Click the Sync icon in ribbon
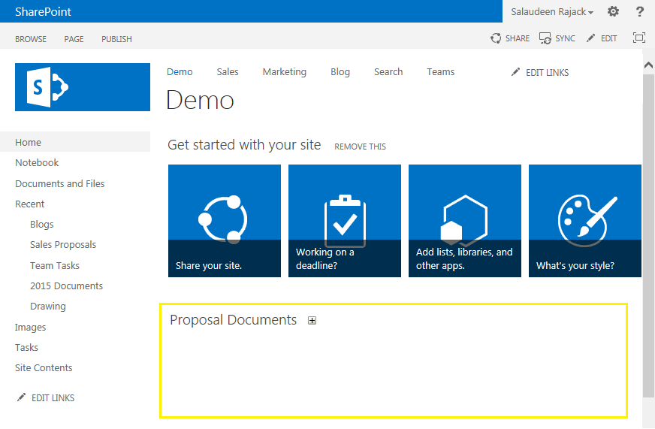 coord(545,38)
